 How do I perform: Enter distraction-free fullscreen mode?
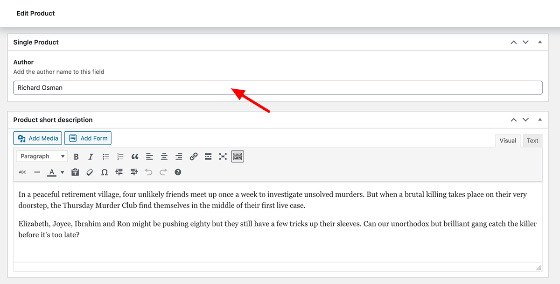[x=223, y=156]
